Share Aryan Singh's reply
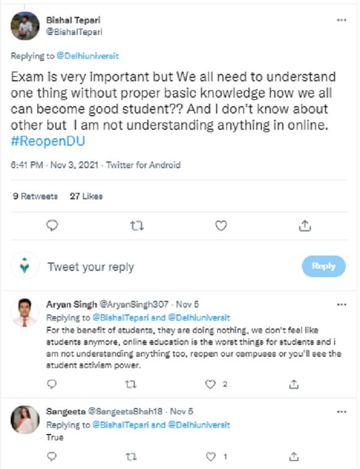The height and width of the screenshot is (469, 360). pos(293,384)
